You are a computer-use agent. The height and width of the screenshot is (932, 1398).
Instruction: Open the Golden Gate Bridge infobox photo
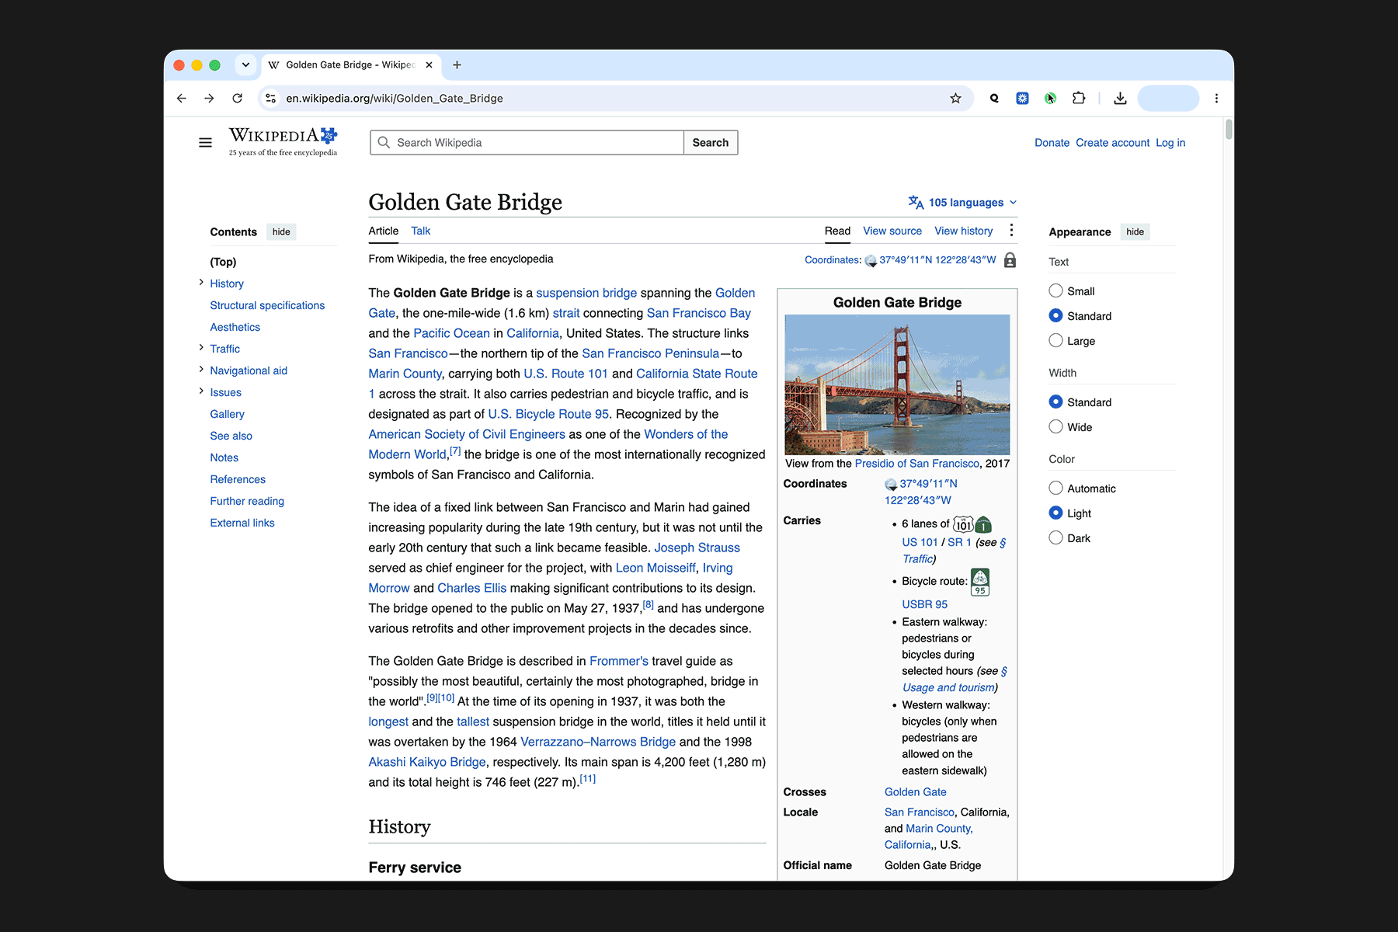(897, 384)
